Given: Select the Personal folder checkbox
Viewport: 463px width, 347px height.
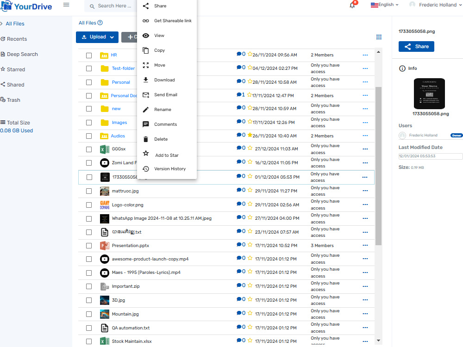Looking at the screenshot, I should point(89,82).
